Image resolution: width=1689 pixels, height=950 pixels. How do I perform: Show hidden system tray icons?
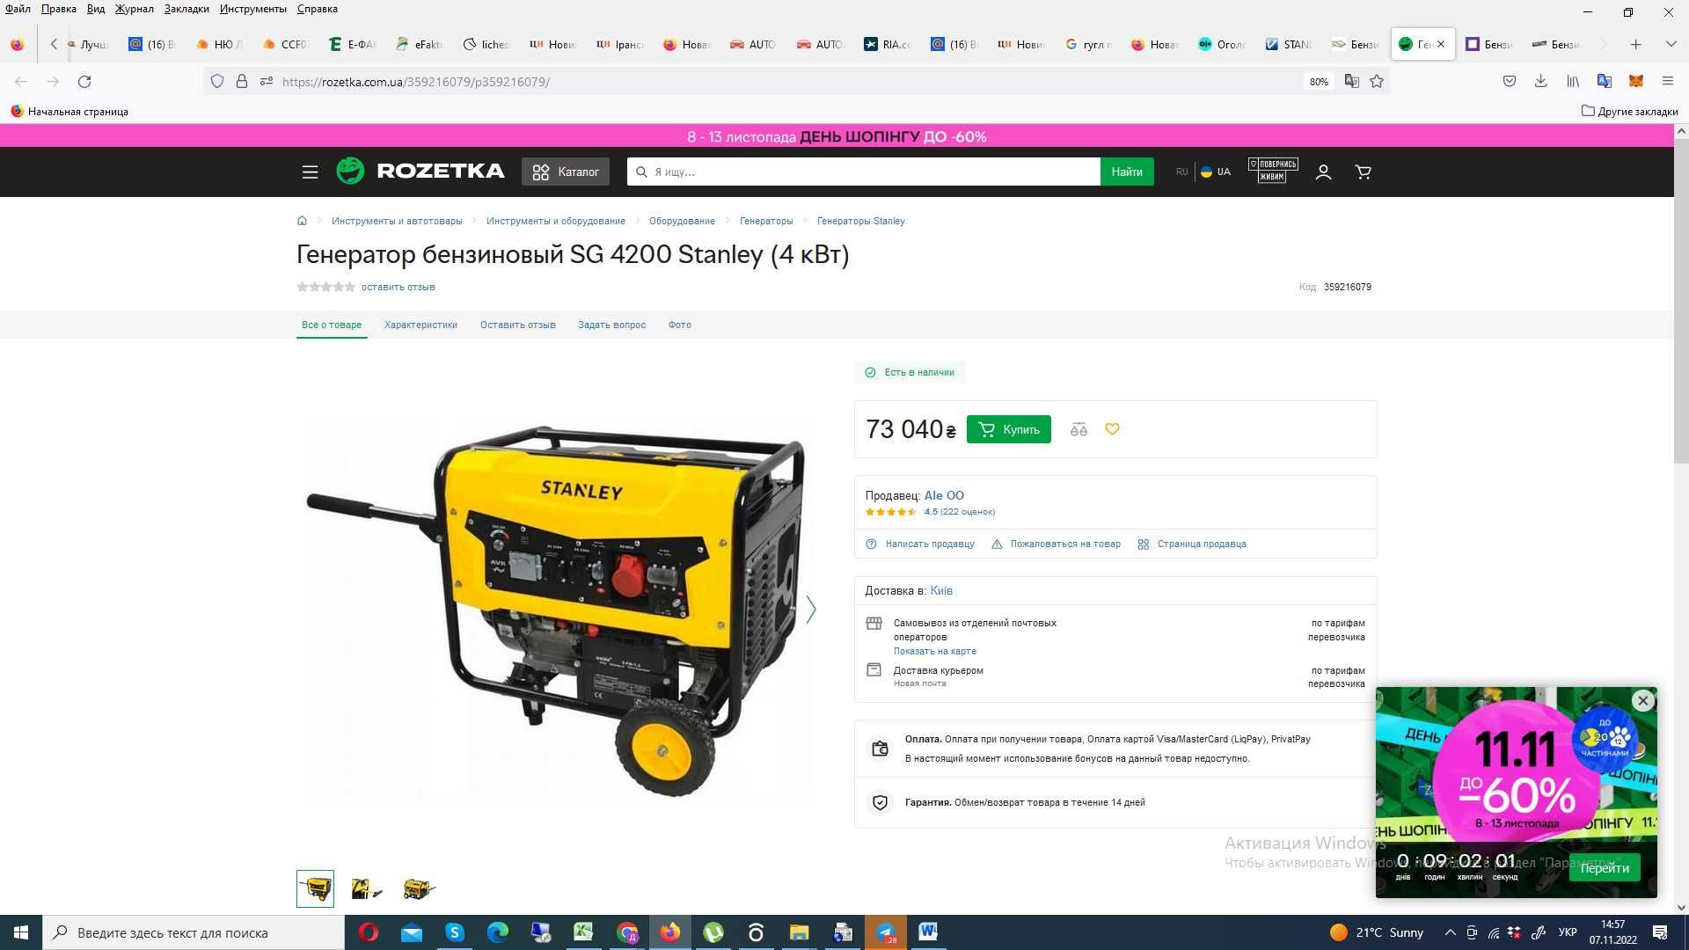point(1450,932)
